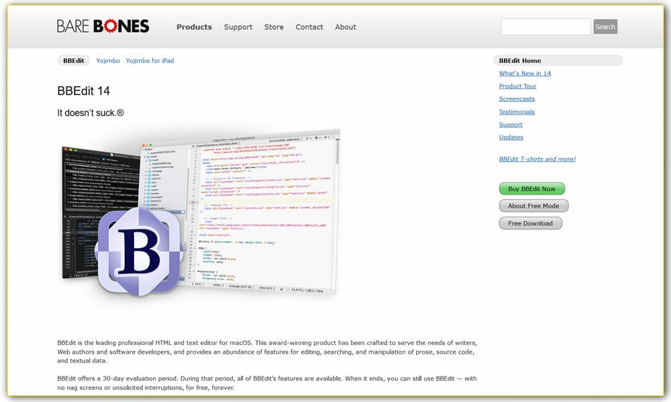Open the What's New in 14 link
This screenshot has height=402, width=671.
[x=524, y=73]
